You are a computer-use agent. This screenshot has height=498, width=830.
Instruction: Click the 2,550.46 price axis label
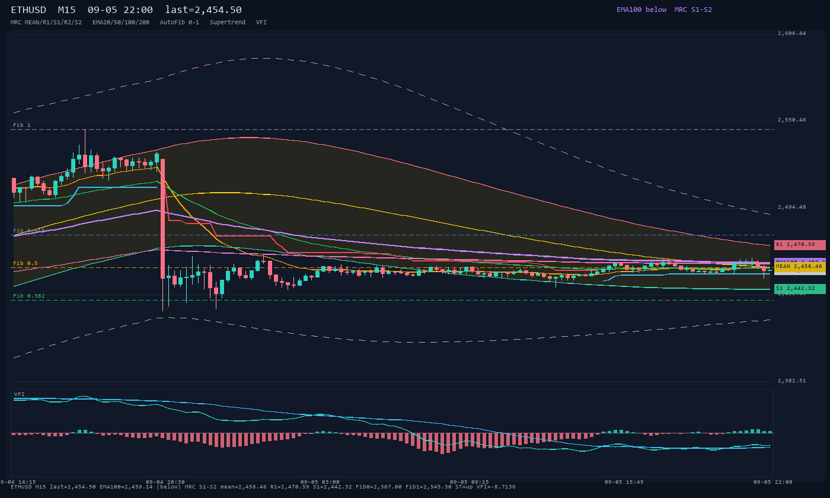point(791,120)
